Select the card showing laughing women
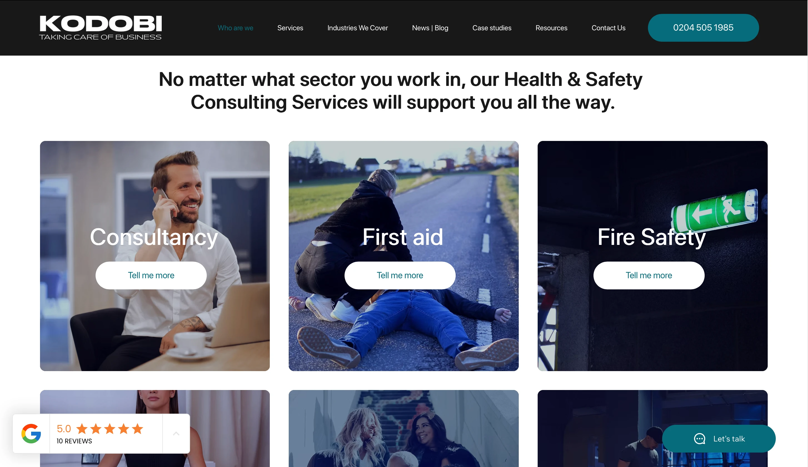 coord(403,428)
